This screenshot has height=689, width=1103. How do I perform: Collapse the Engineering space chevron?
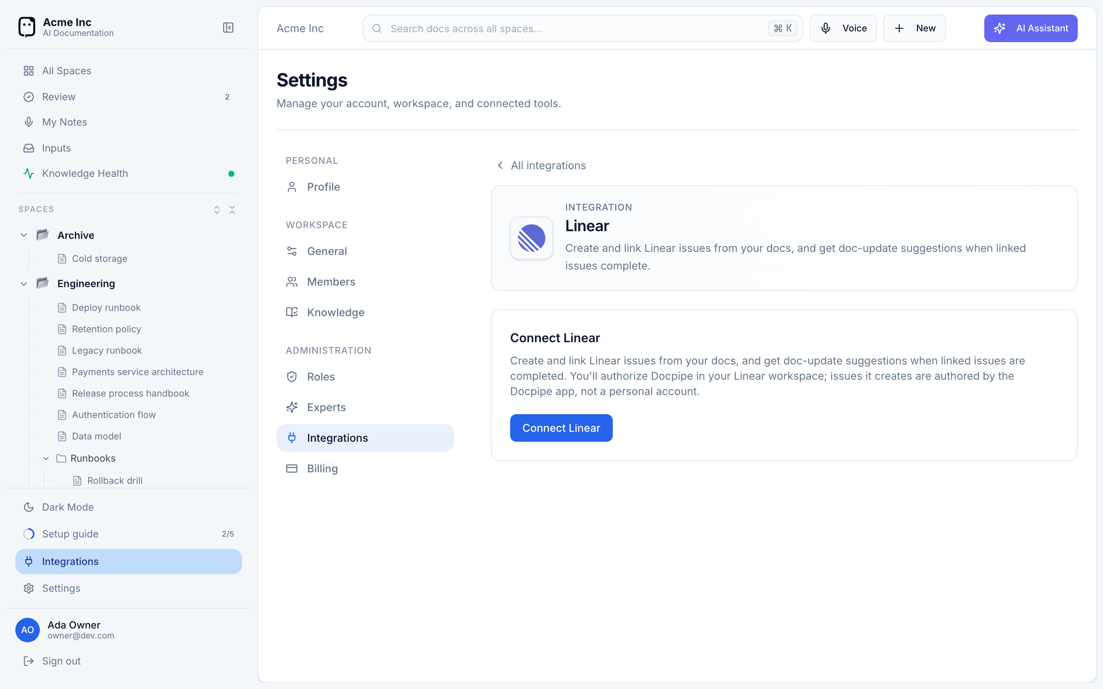(24, 284)
